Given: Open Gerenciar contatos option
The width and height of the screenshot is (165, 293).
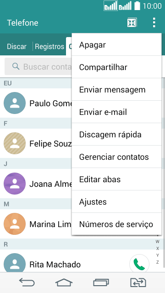Looking at the screenshot, I should 116,157.
